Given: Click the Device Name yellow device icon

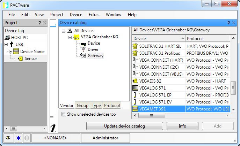Looking at the screenshot, I should point(16,51).
